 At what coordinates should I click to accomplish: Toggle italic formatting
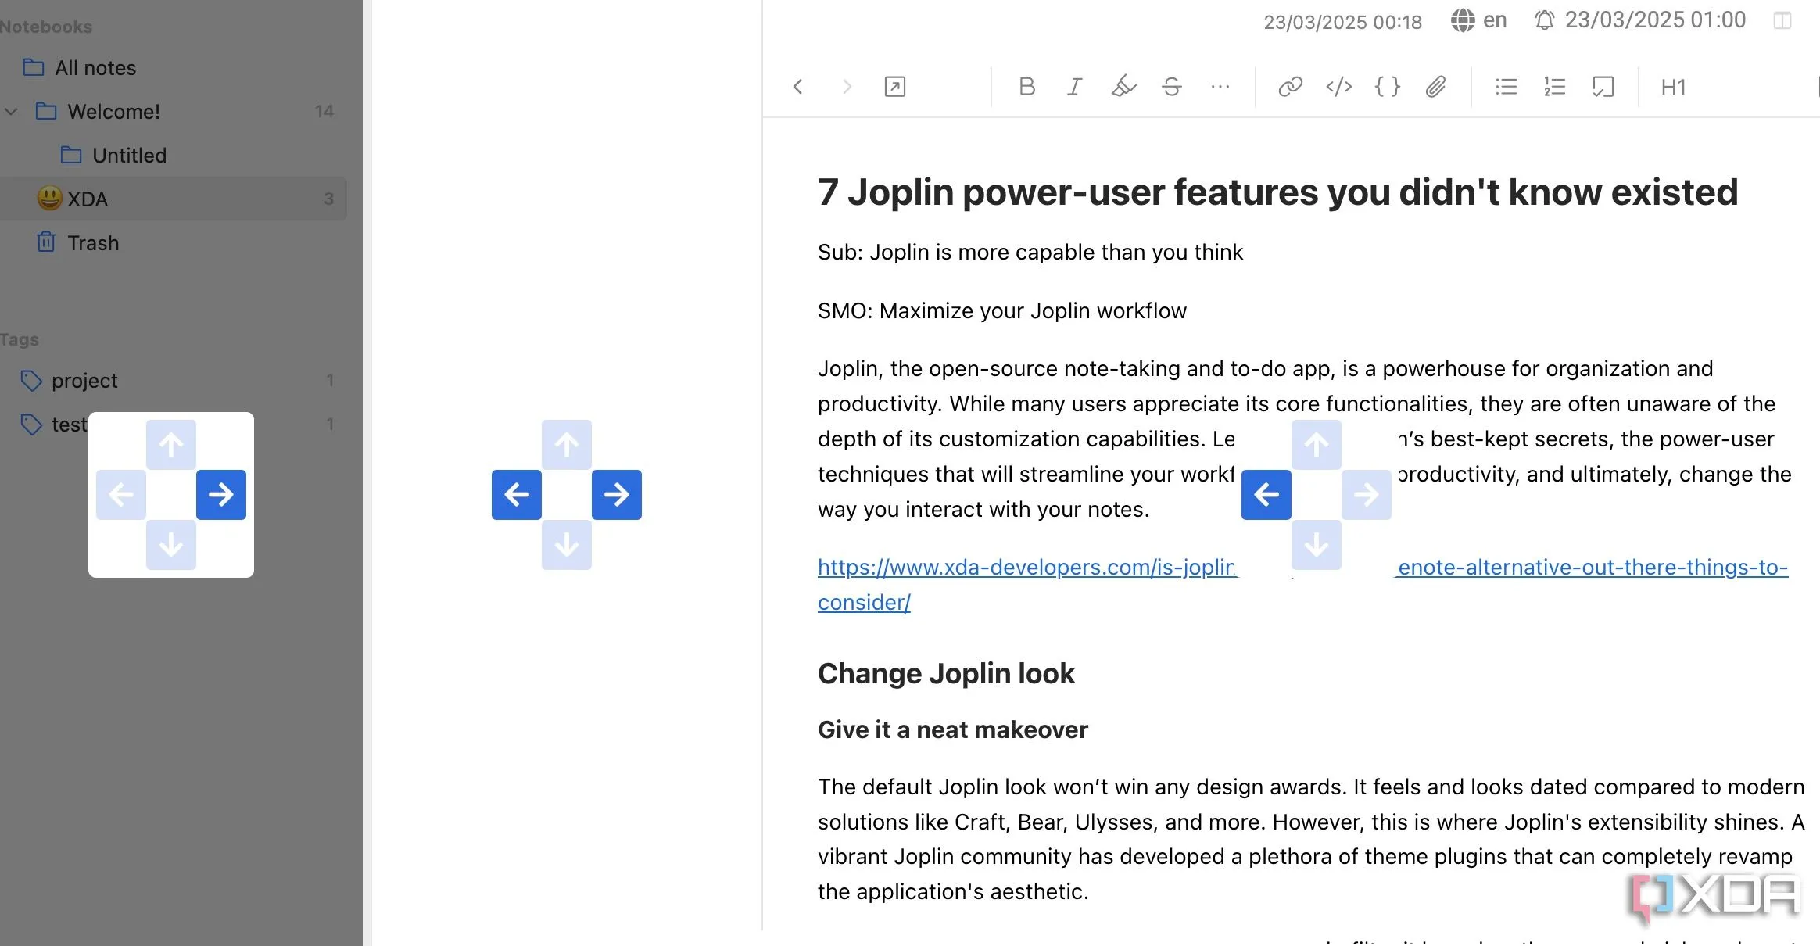1075,87
